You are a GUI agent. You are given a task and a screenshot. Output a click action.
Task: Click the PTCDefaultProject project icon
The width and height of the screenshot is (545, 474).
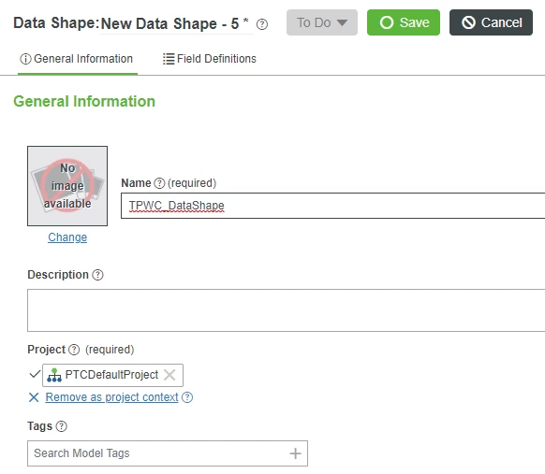click(54, 375)
